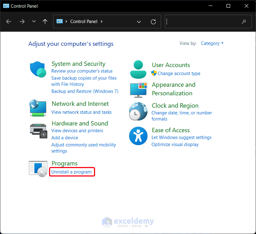Image resolution: width=256 pixels, height=234 pixels.
Task: Click the Control Panel address bar icon
Action: 60,21
